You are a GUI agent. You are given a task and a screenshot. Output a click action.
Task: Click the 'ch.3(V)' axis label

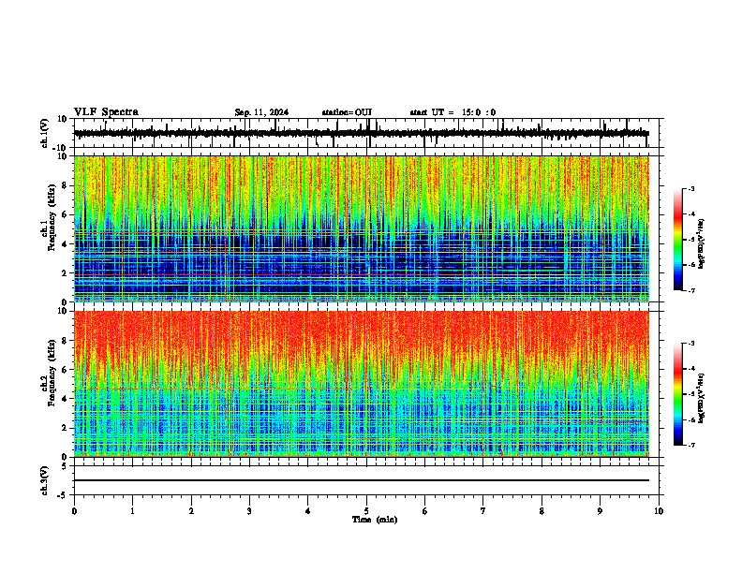point(45,481)
